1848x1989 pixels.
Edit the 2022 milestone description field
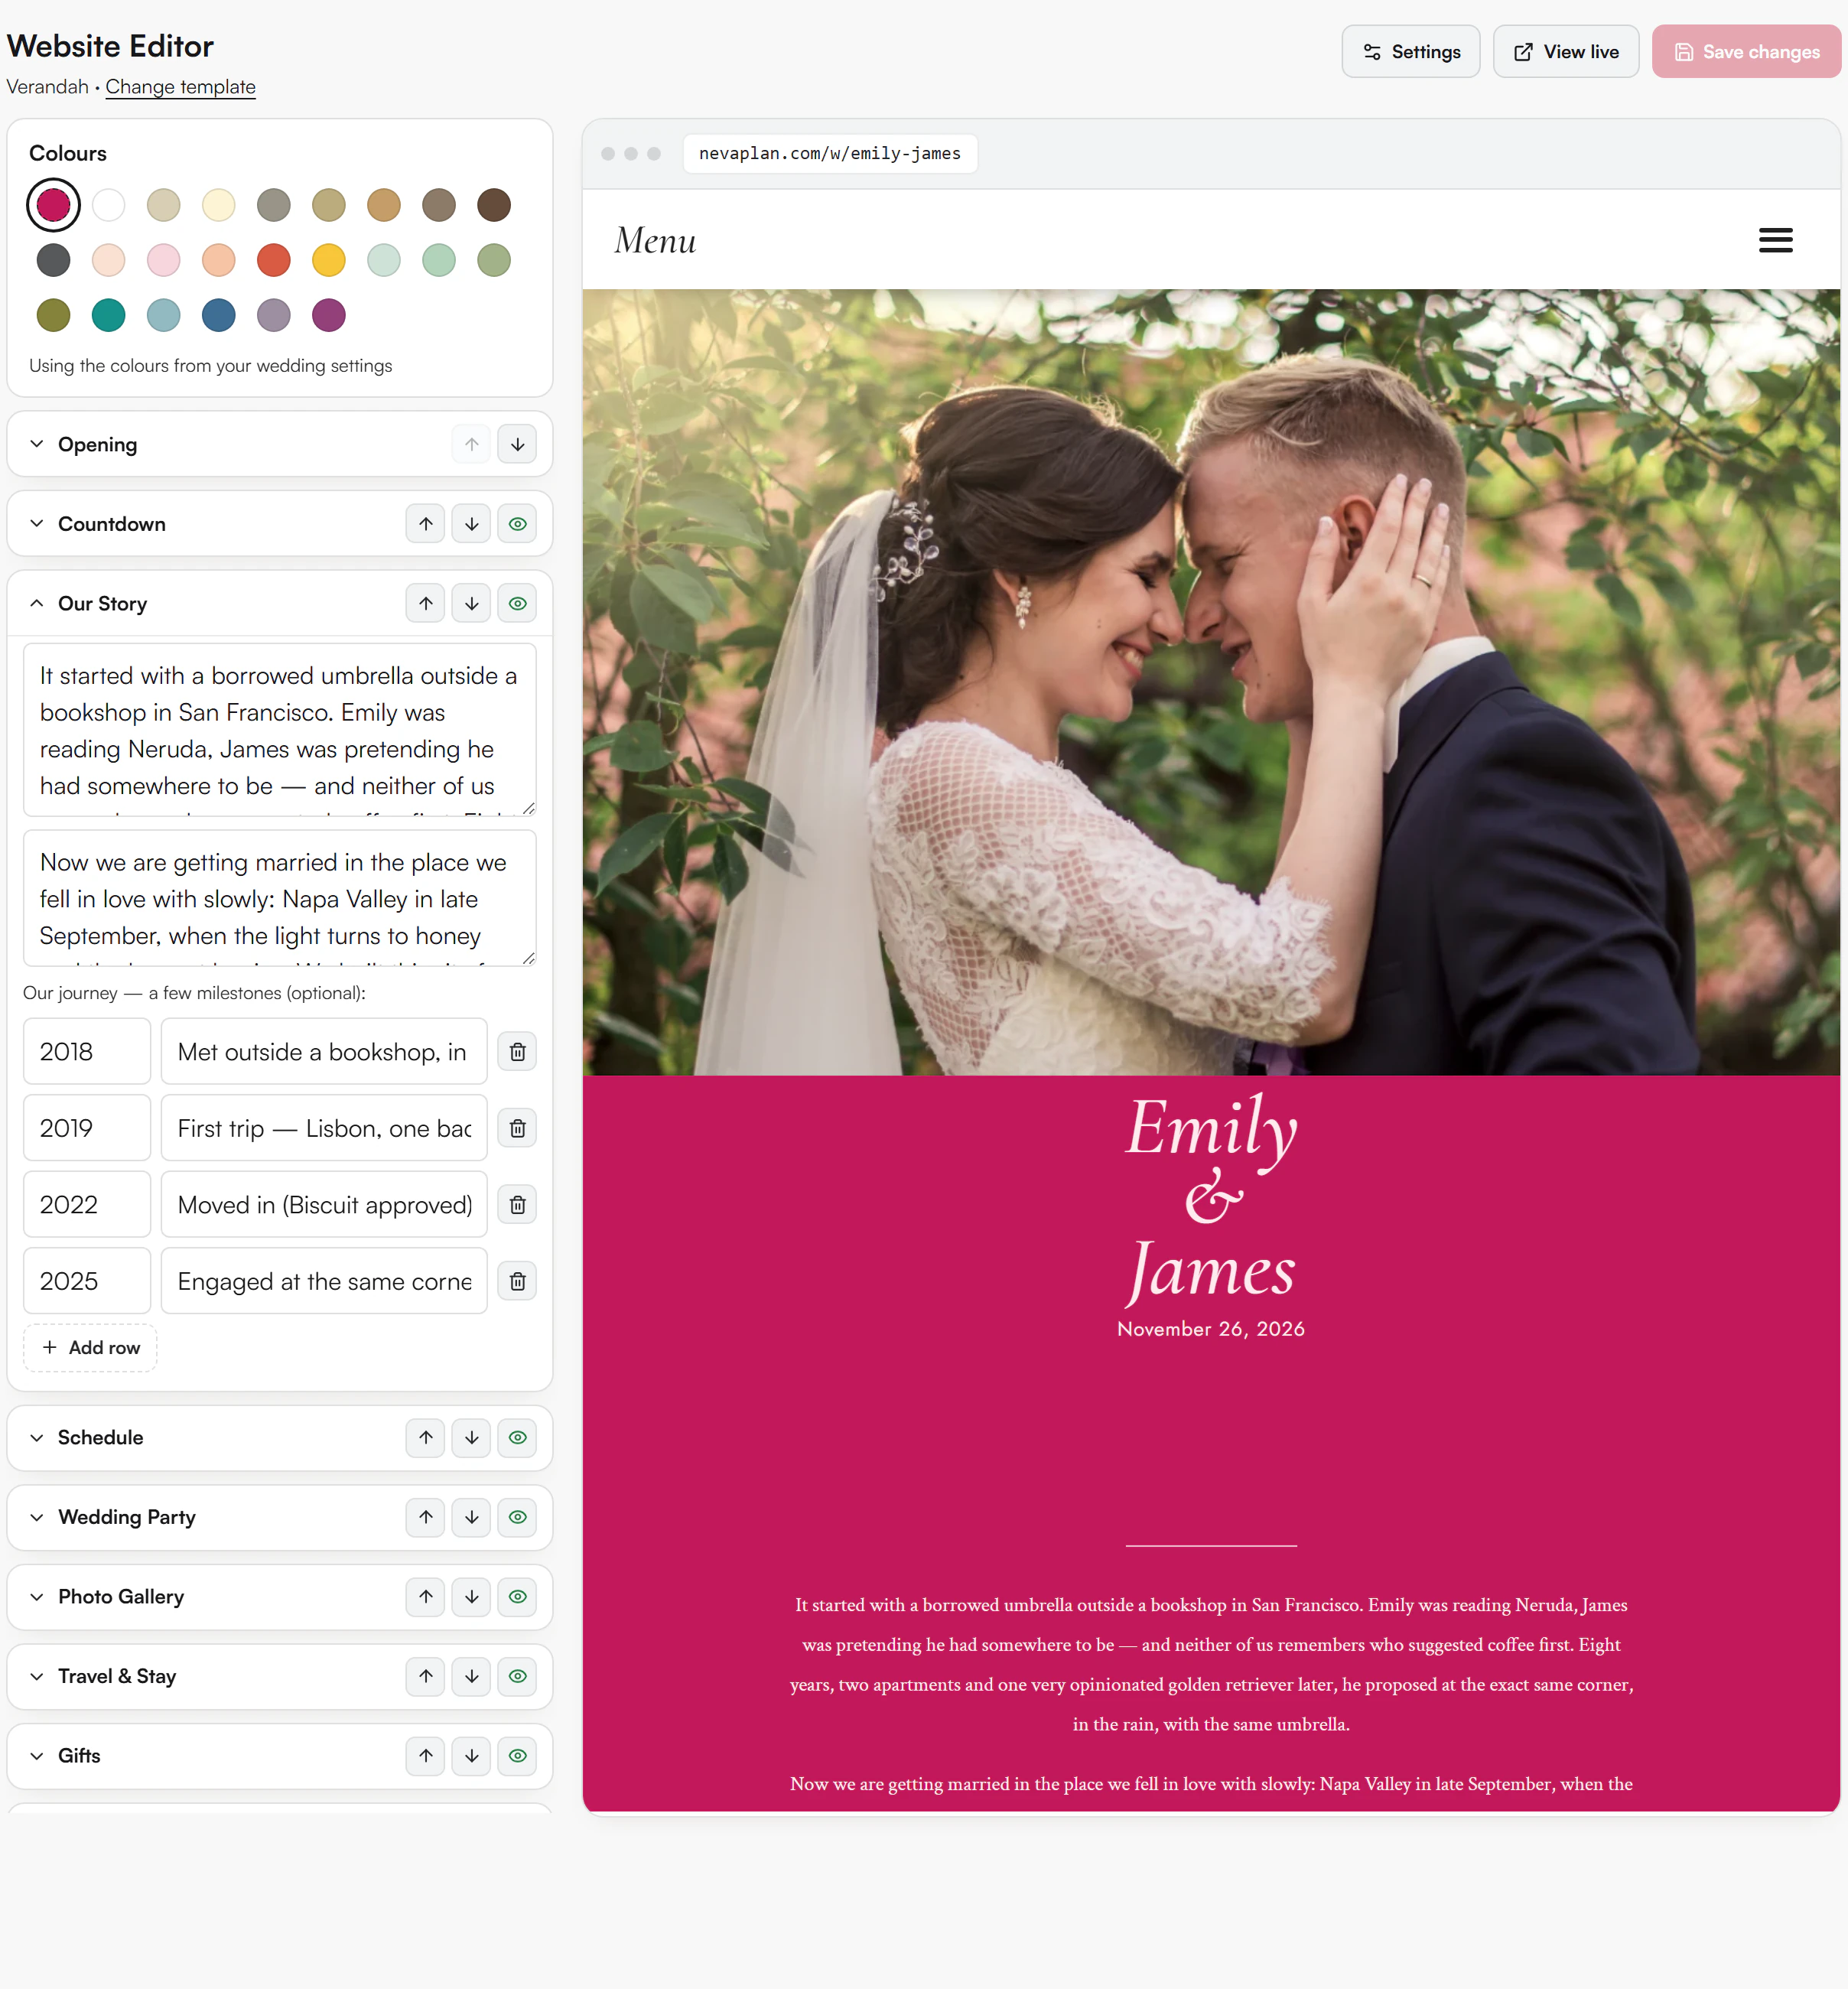click(x=324, y=1204)
